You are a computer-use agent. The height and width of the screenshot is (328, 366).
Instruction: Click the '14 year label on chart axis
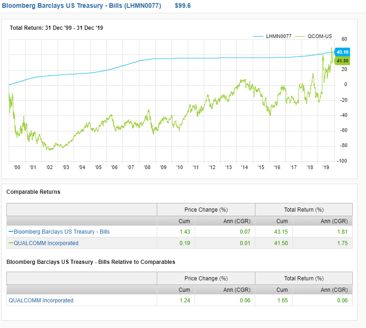coord(244,167)
